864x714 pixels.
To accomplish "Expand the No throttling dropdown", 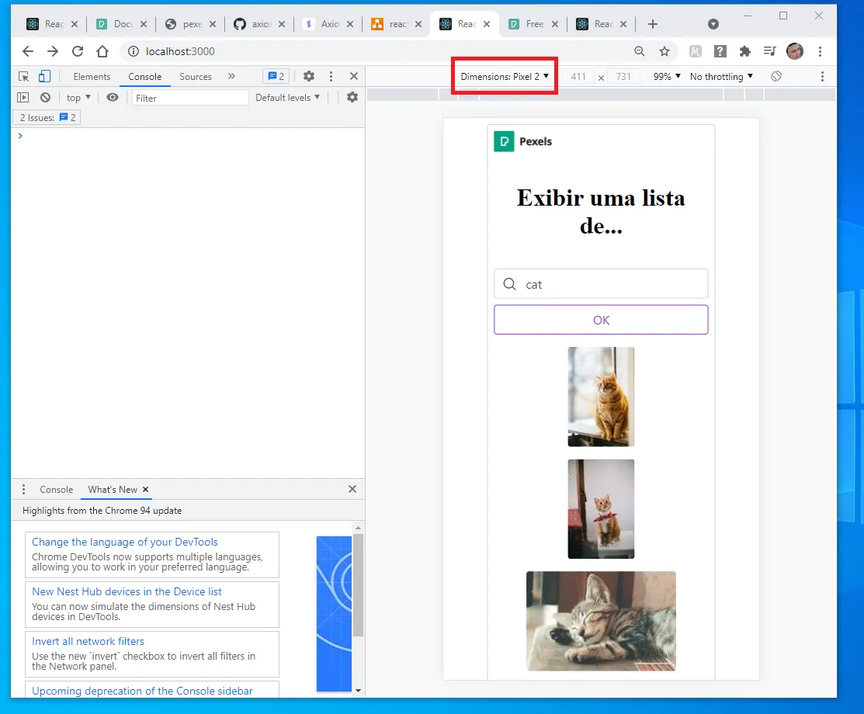I will tap(721, 77).
